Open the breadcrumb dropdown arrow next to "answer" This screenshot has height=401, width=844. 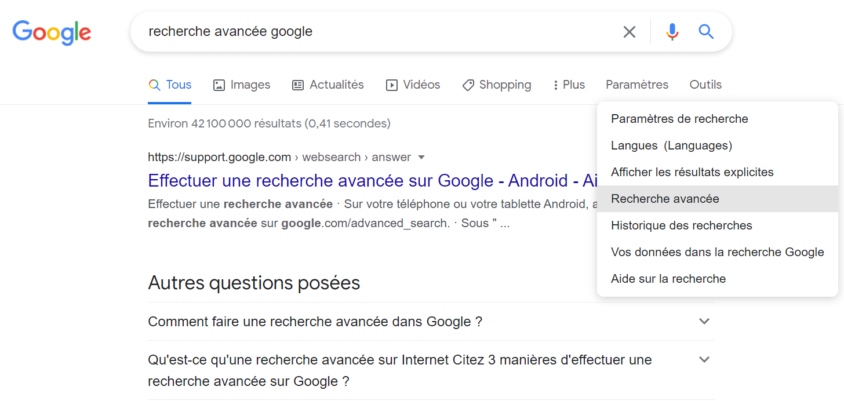pos(421,157)
